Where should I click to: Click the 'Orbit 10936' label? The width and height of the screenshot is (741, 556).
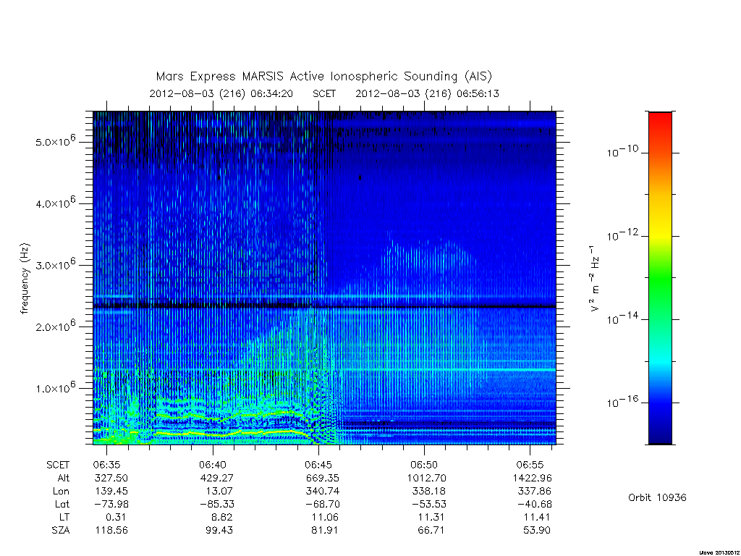(657, 497)
